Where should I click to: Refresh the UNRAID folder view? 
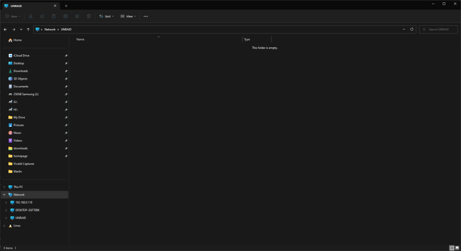point(412,29)
